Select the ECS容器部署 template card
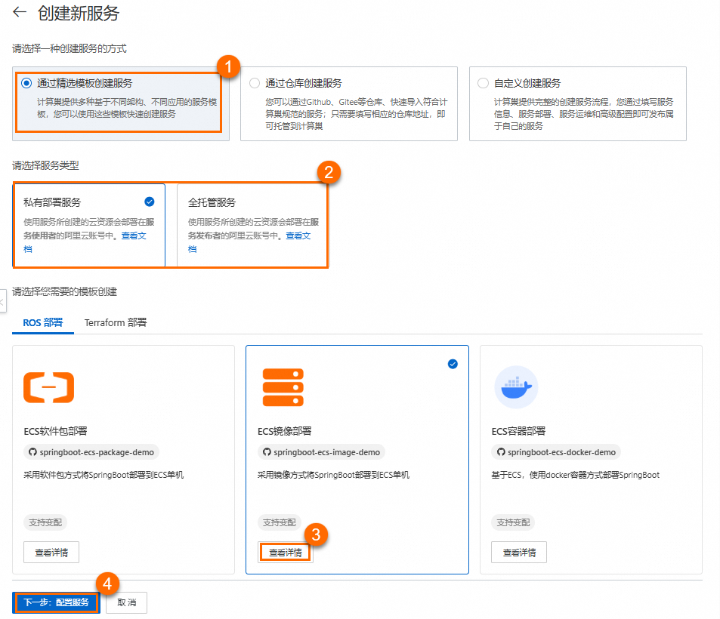Image resolution: width=720 pixels, height=619 pixels. point(591,459)
